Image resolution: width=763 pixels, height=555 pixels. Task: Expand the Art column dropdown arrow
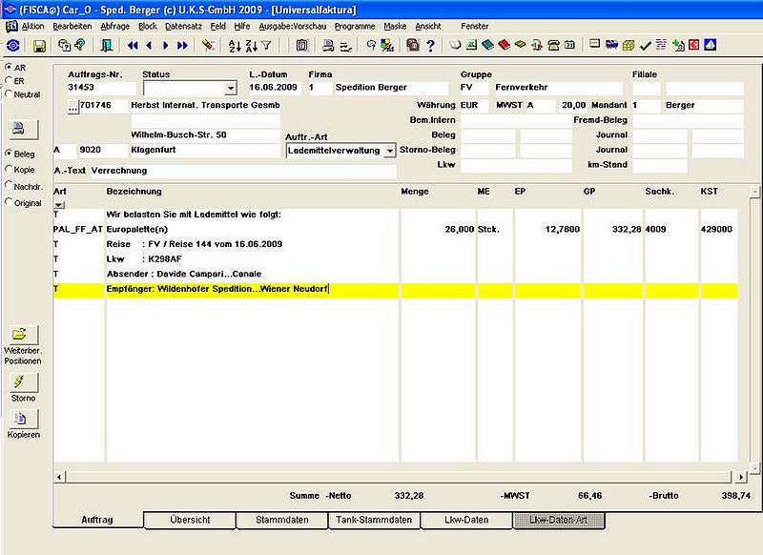[x=59, y=205]
